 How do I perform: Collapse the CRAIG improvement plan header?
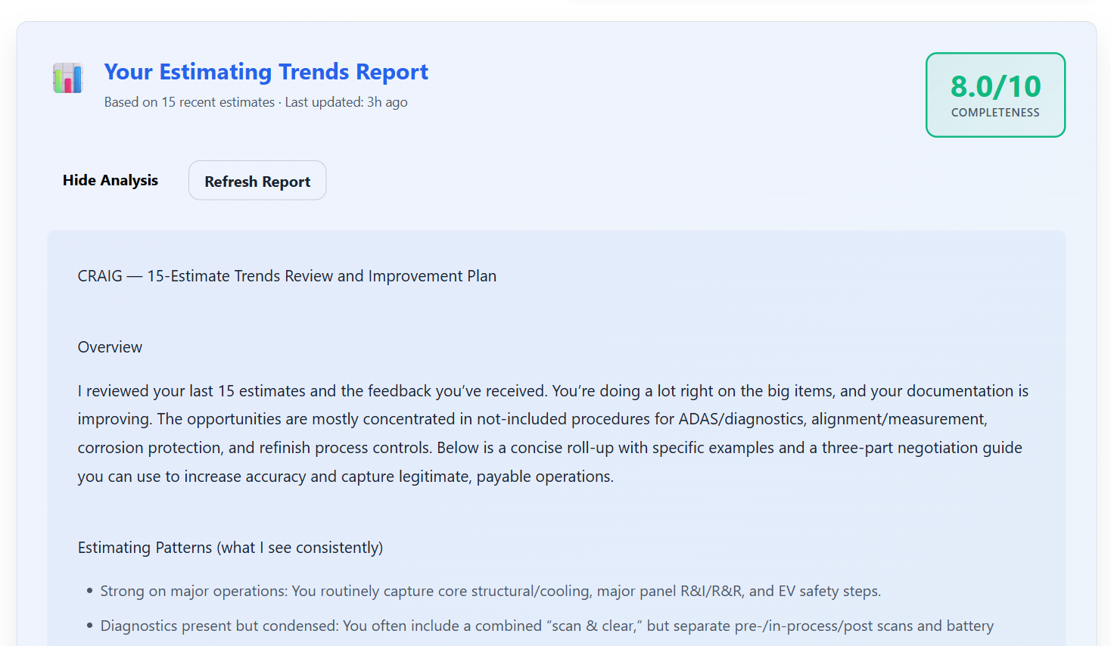(286, 275)
